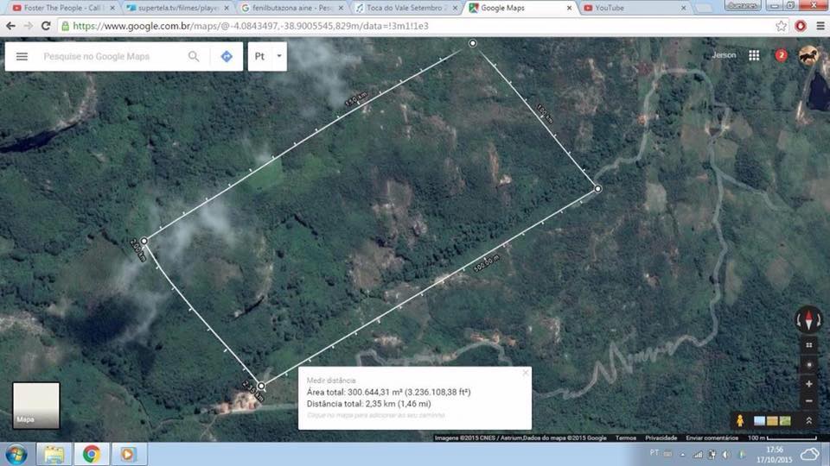Zoom out with the minus button
Image resolution: width=830 pixels, height=466 pixels.
tap(808, 400)
